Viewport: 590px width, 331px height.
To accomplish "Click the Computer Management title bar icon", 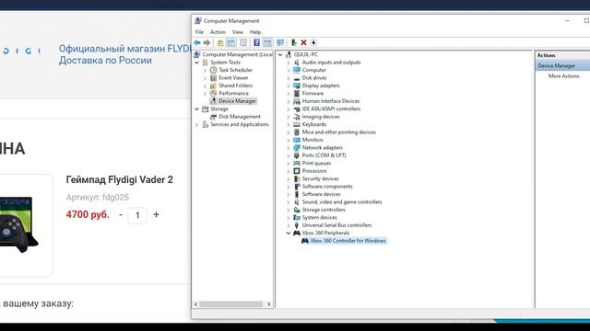I will 198,20.
